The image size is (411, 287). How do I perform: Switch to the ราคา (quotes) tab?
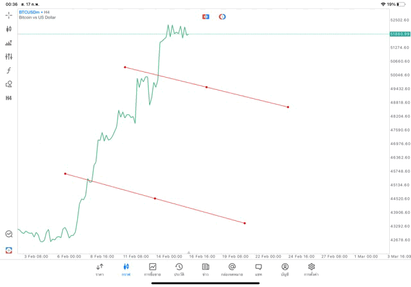(x=100, y=270)
